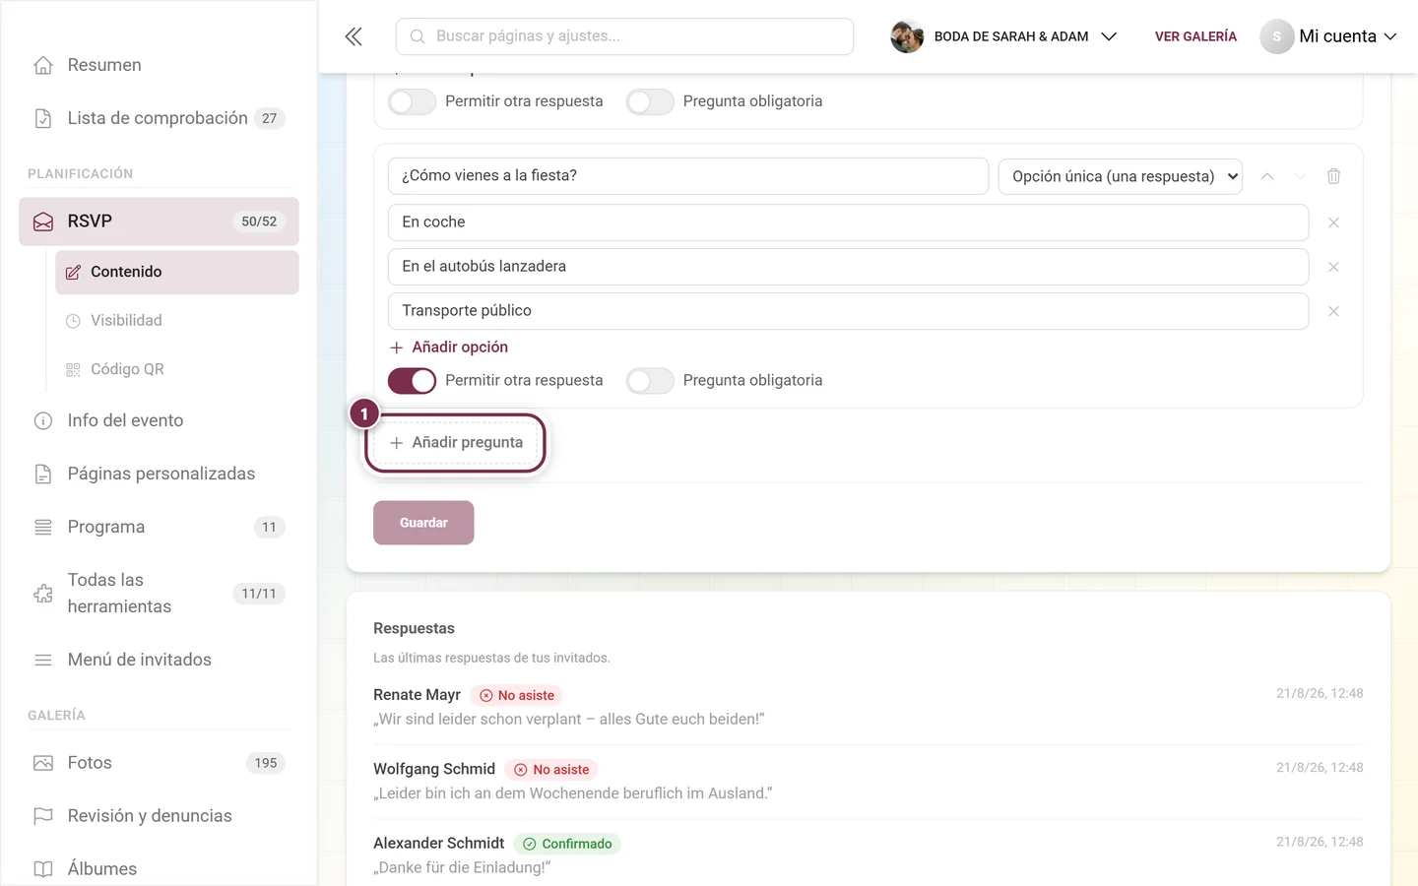The width and height of the screenshot is (1418, 886).
Task: Focus the 'Buscar páginas y ajustes' search box
Action: 624,36
